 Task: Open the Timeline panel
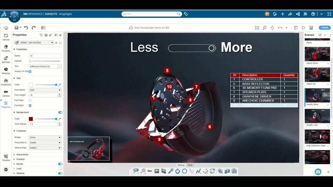[6, 158]
